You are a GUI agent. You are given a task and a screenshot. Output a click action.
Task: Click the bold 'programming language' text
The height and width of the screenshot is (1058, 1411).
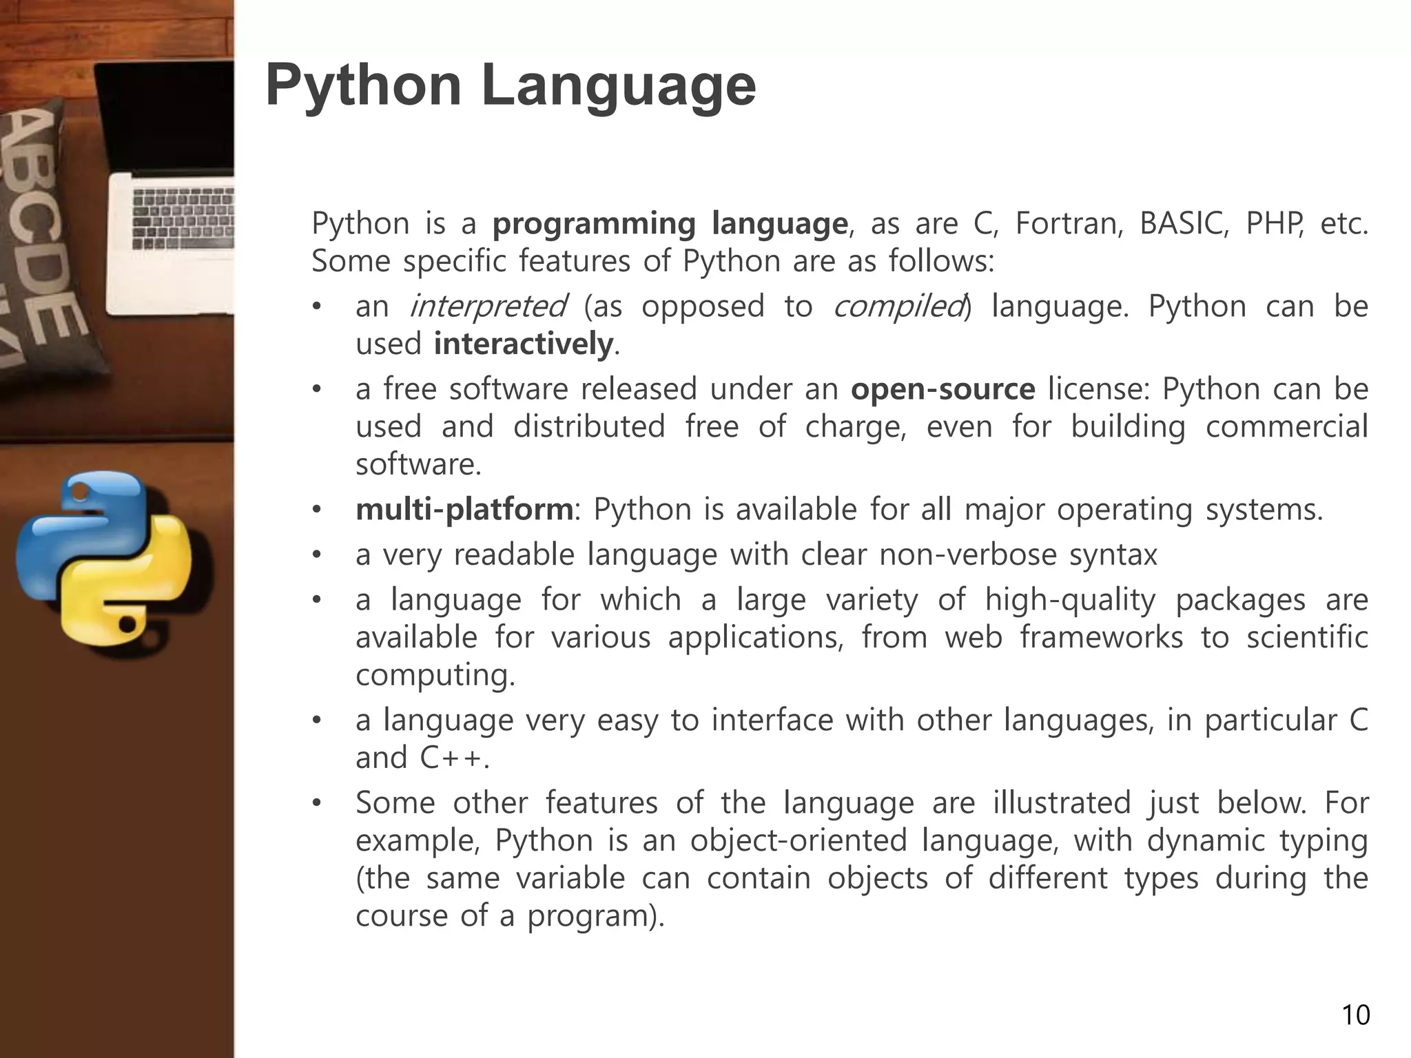pyautogui.click(x=670, y=224)
